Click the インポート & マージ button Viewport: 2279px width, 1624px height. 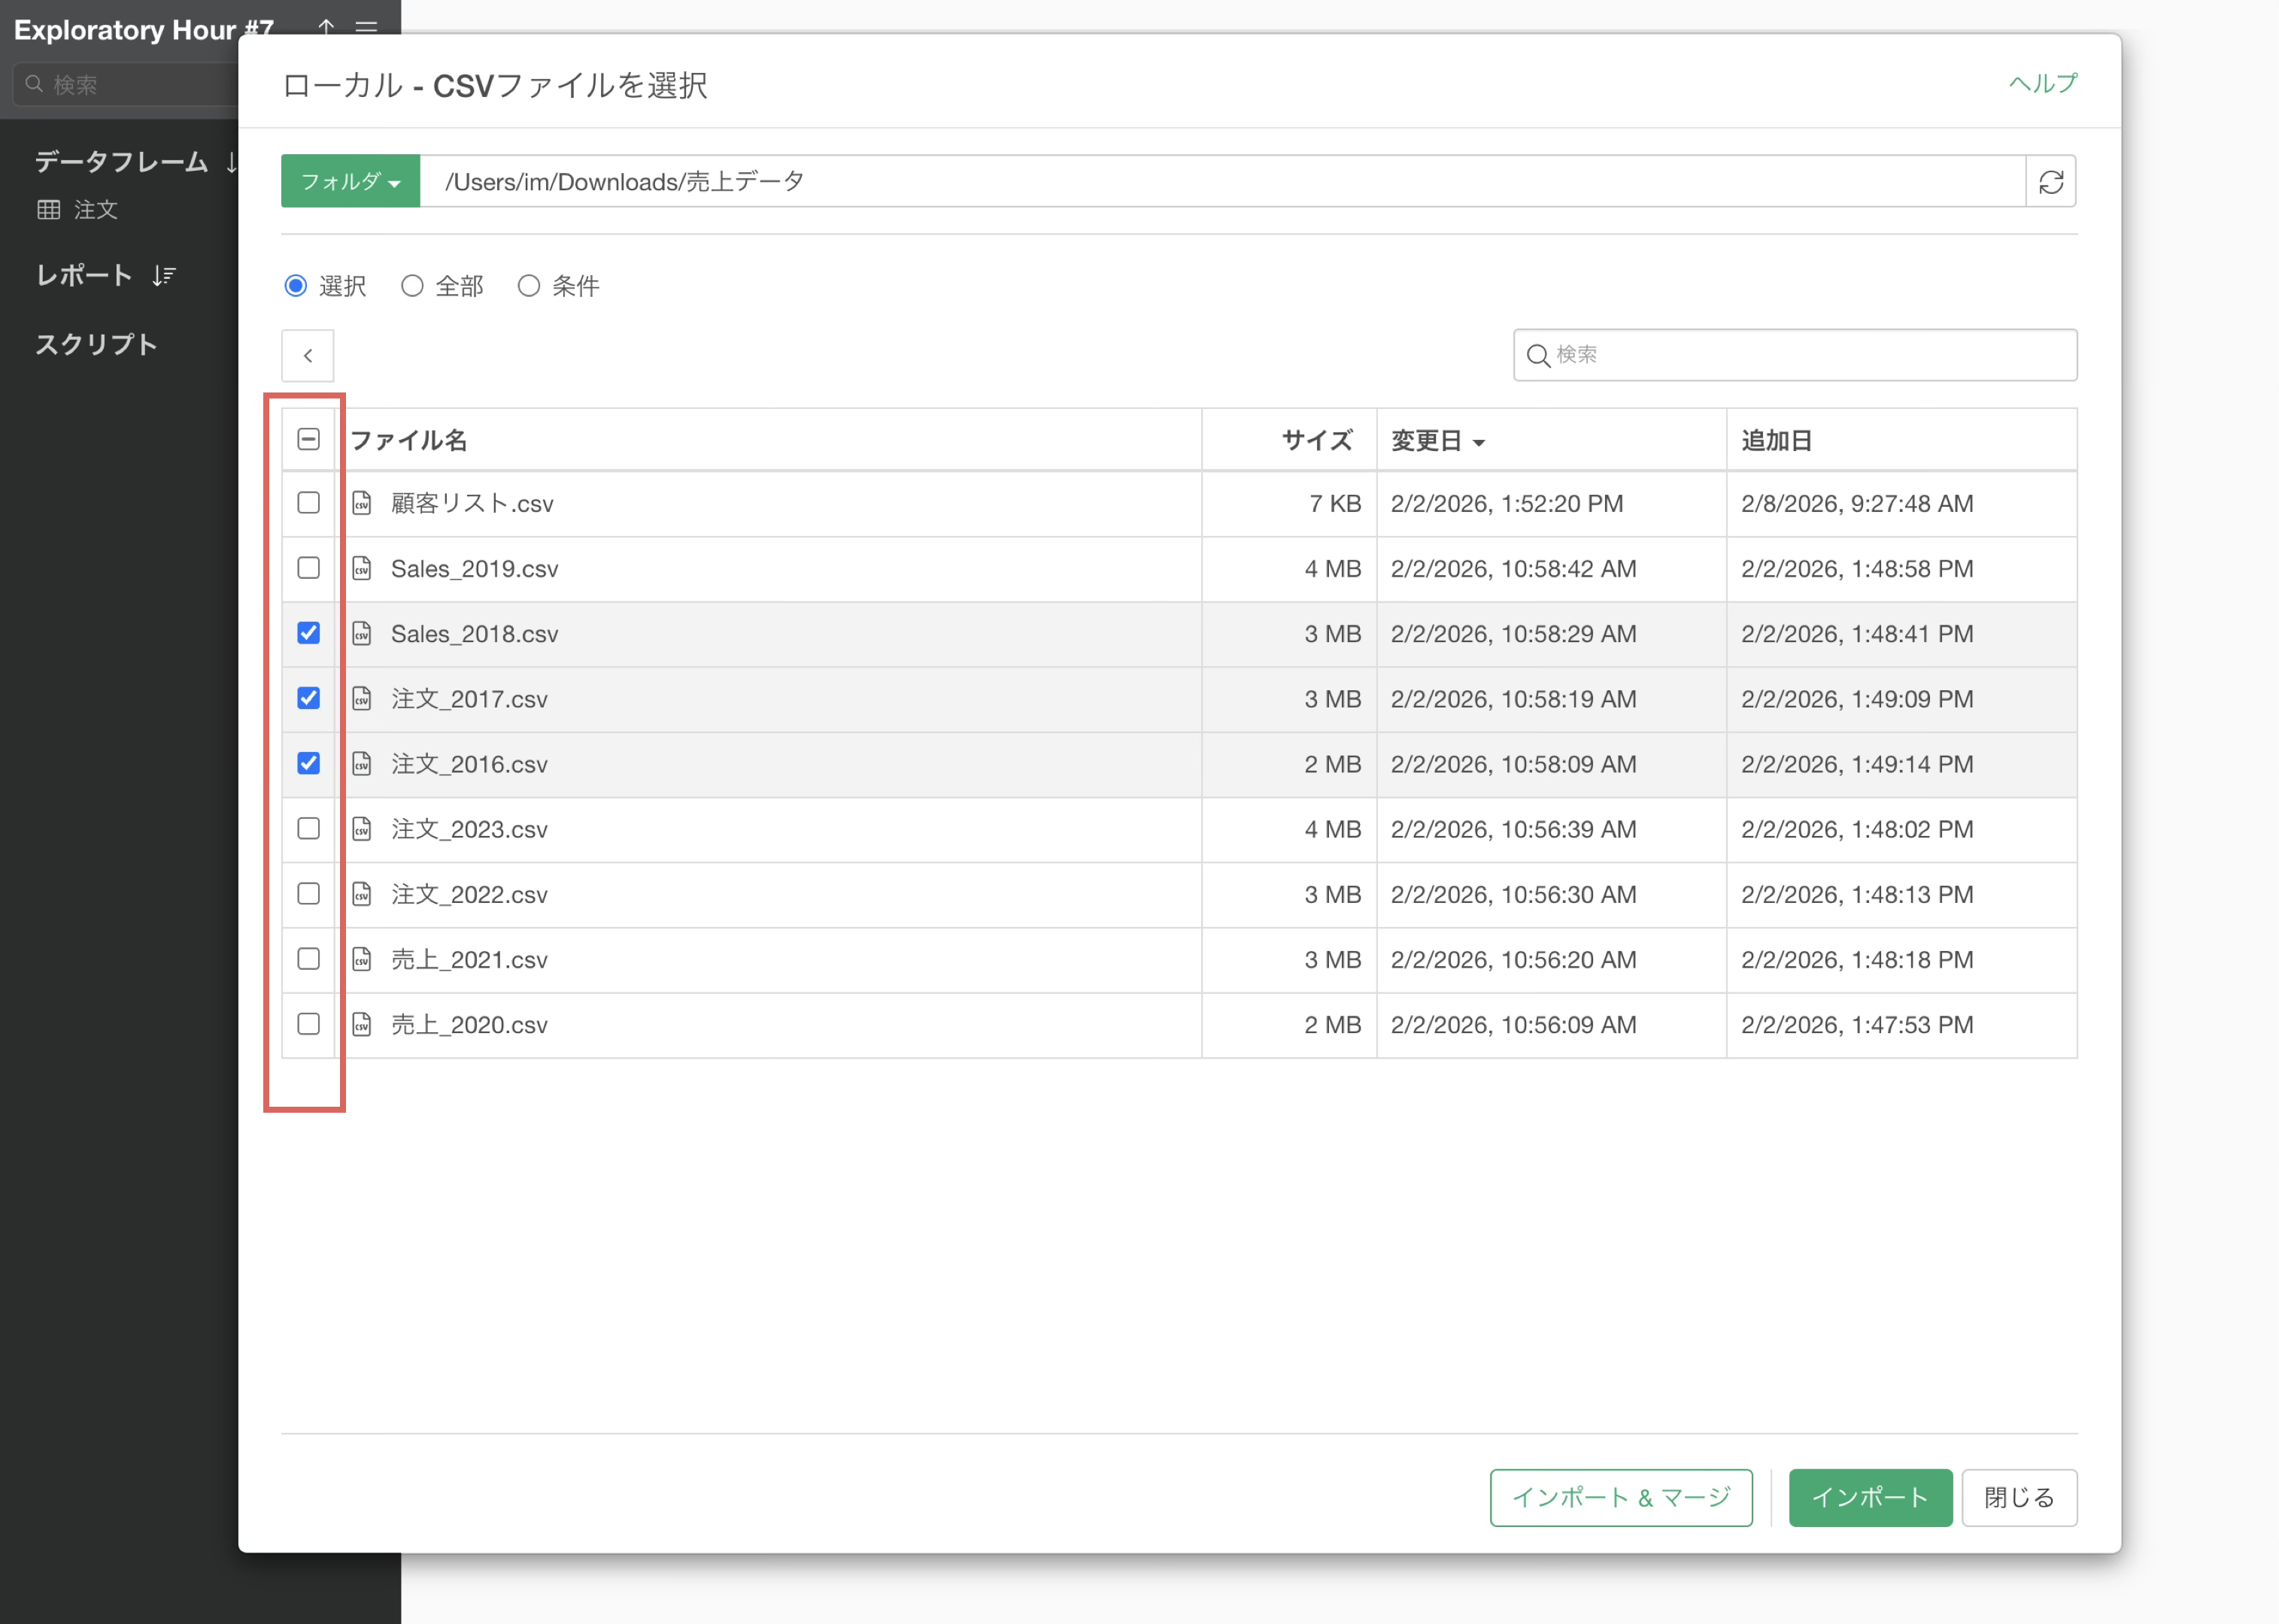click(x=1619, y=1497)
